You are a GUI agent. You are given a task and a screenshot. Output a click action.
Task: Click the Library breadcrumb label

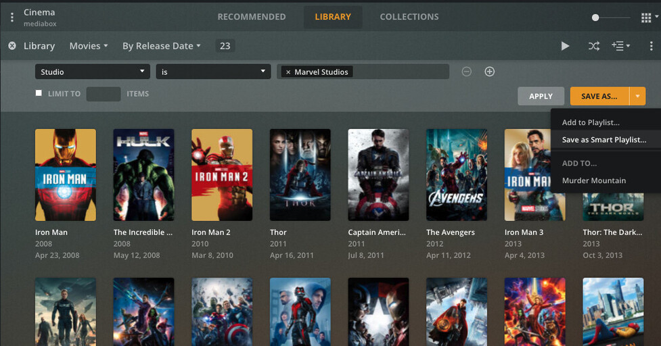[39, 46]
